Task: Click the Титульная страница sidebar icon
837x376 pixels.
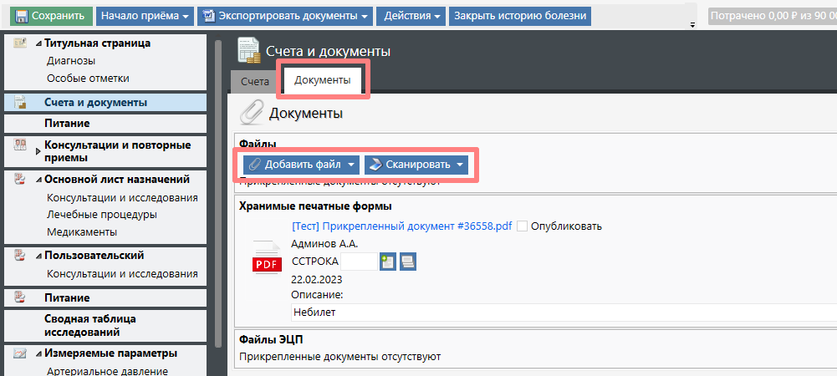Action: [20, 43]
